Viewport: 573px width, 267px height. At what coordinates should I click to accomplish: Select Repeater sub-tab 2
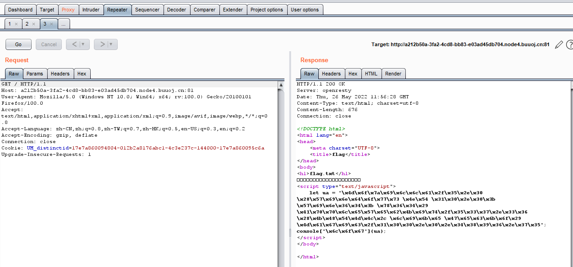tap(27, 24)
